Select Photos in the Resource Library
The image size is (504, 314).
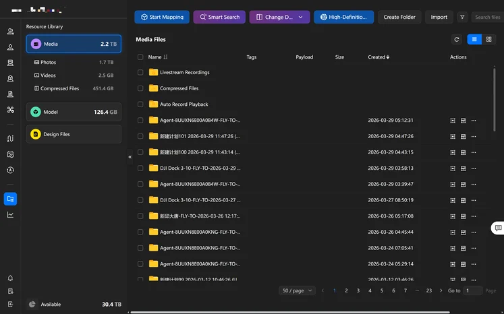tap(49, 62)
